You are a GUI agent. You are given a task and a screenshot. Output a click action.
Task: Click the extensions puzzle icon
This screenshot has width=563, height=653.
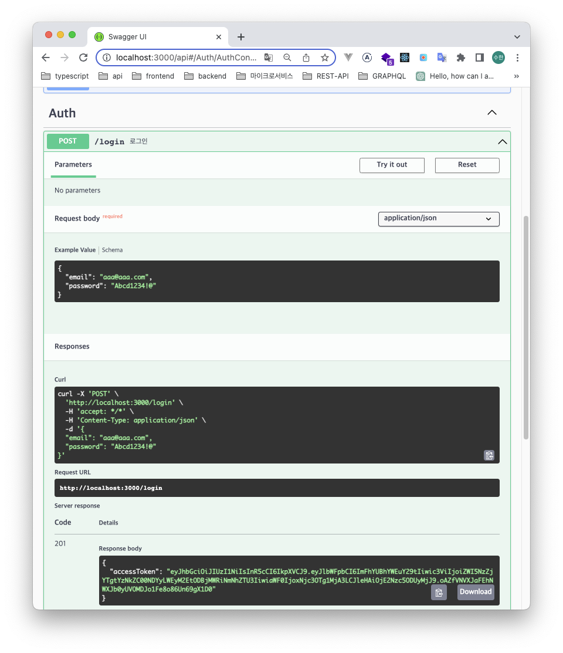pyautogui.click(x=460, y=57)
